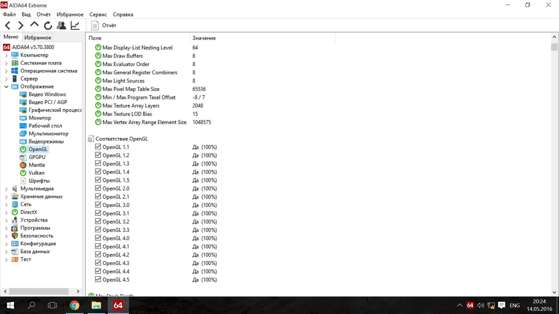Image resolution: width=559 pixels, height=314 pixels.
Task: Select the Mantle tree item
Action: 37,165
